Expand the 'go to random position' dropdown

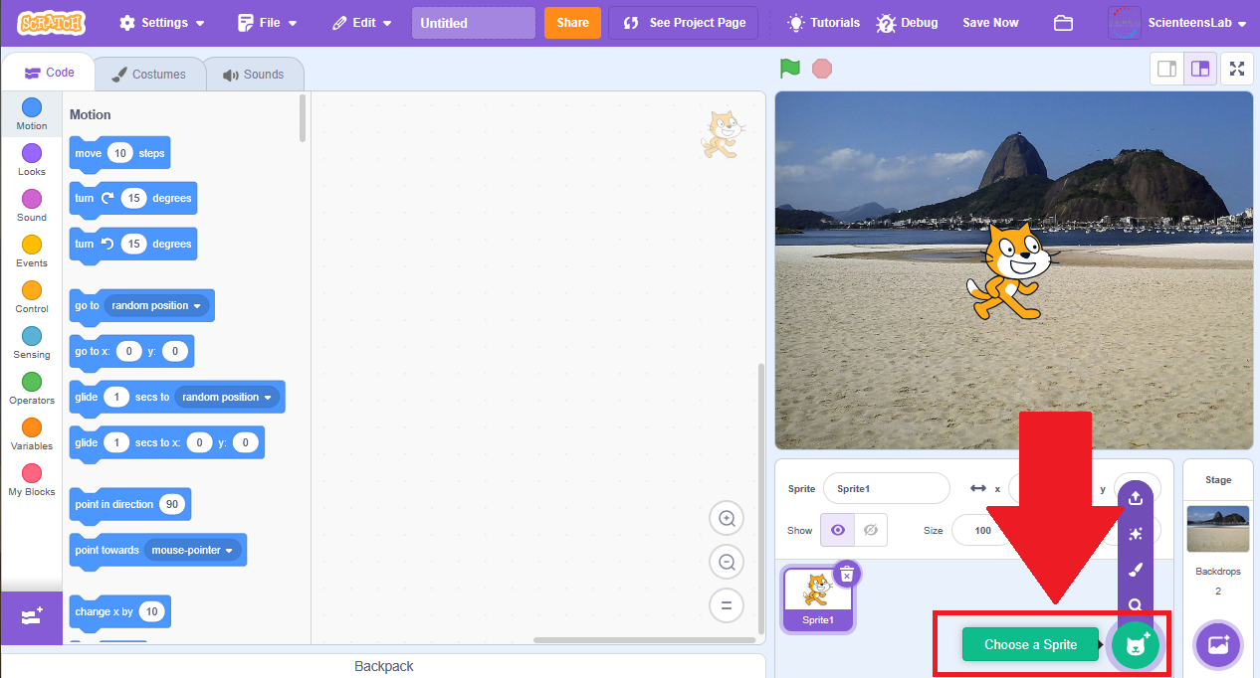click(x=197, y=306)
